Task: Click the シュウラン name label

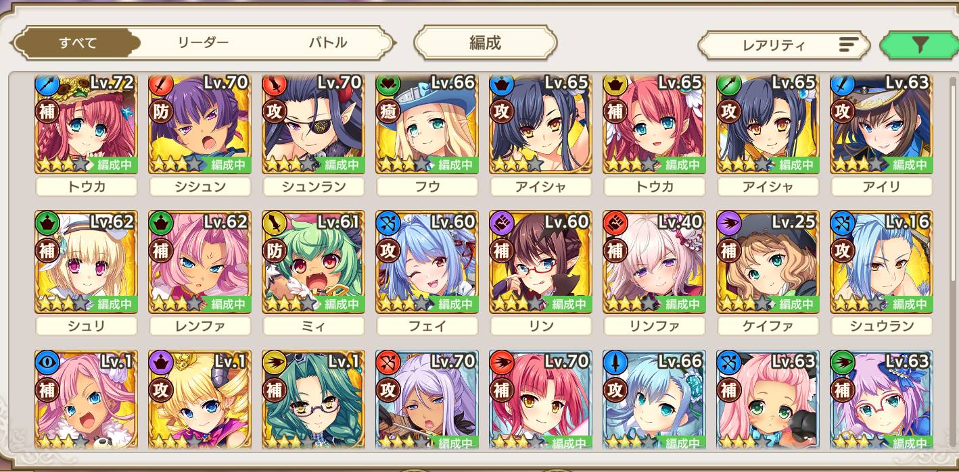Action: [881, 326]
